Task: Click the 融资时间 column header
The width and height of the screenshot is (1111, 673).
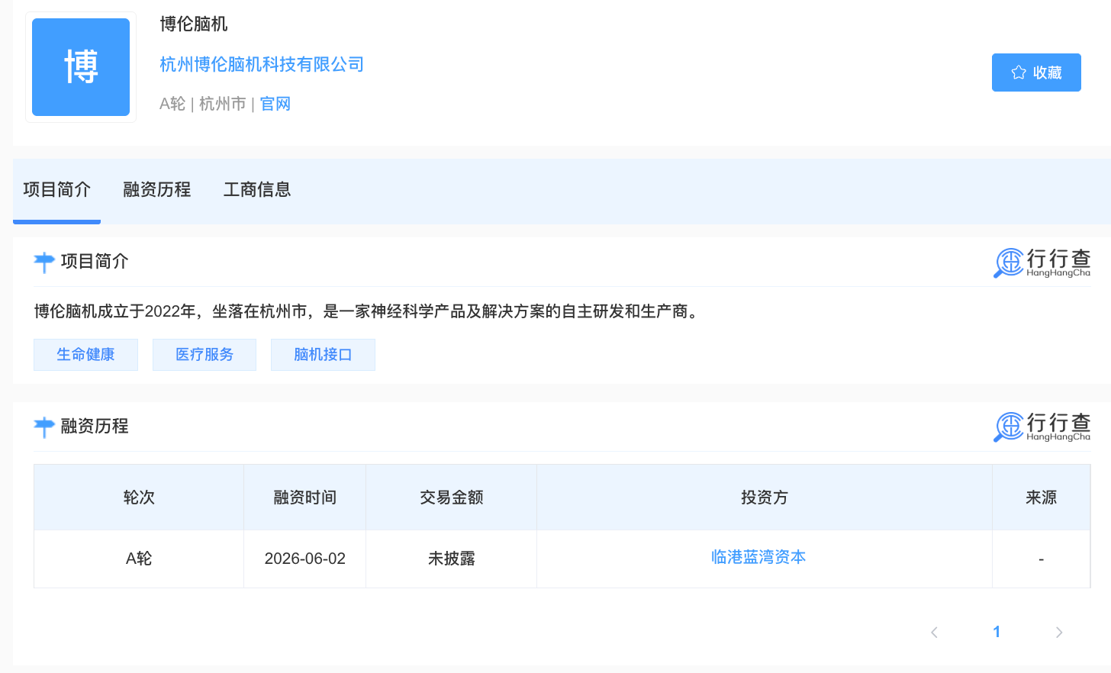Action: point(305,498)
